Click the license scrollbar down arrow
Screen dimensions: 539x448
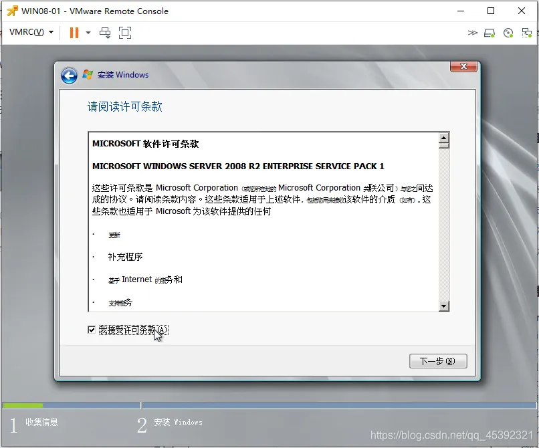pos(444,306)
